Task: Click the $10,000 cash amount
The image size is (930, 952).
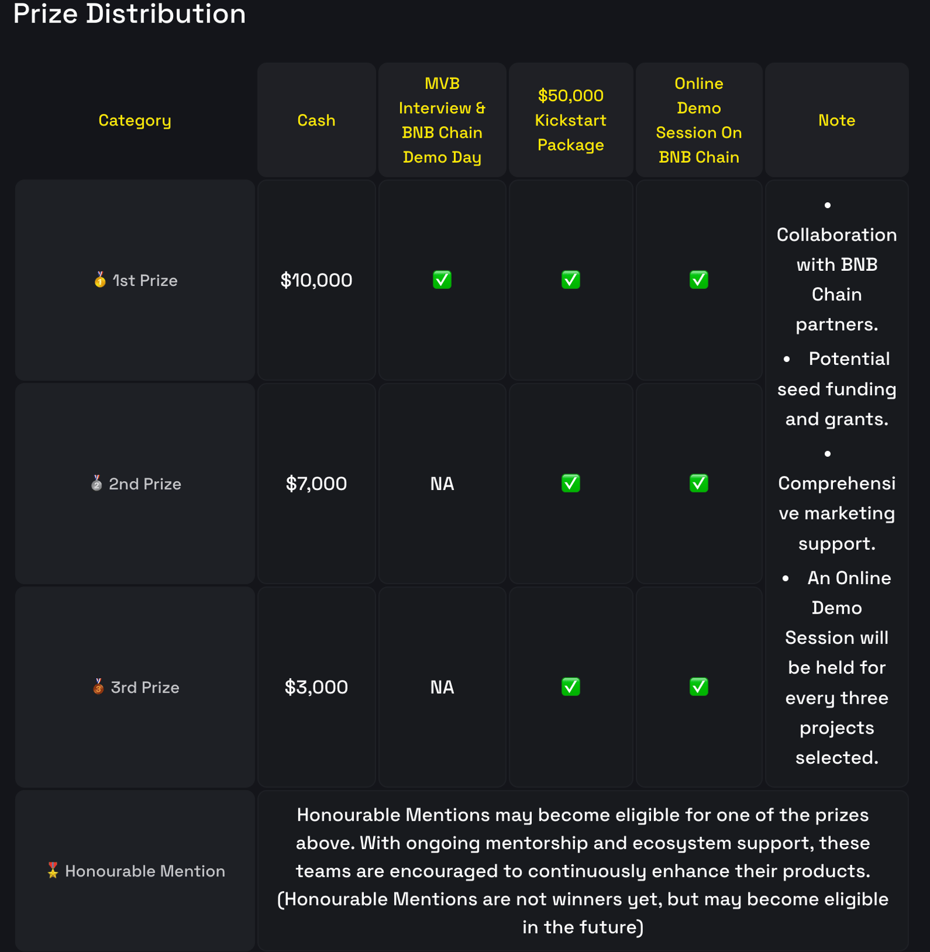Action: (x=316, y=280)
